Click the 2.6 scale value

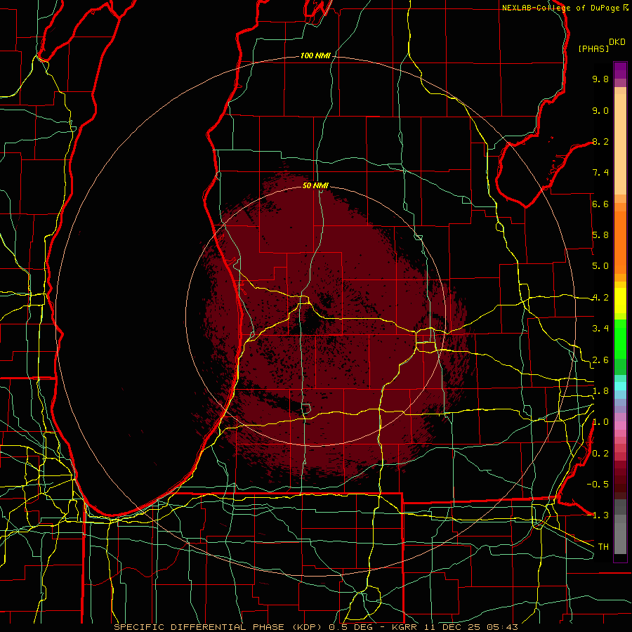point(600,360)
